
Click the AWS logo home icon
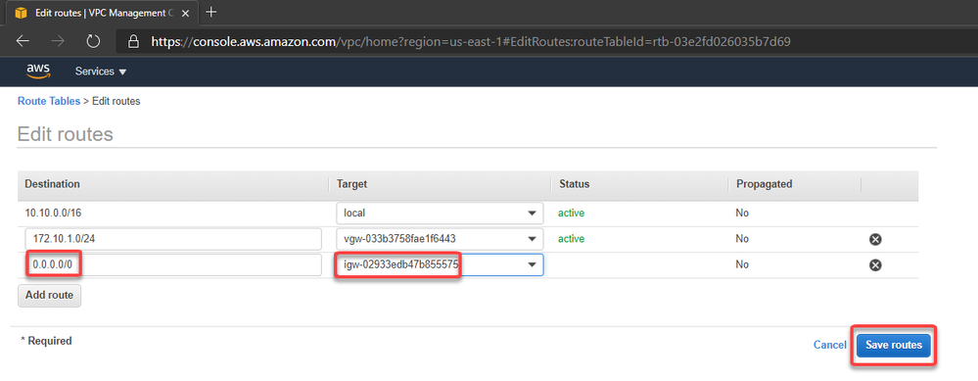coord(38,71)
